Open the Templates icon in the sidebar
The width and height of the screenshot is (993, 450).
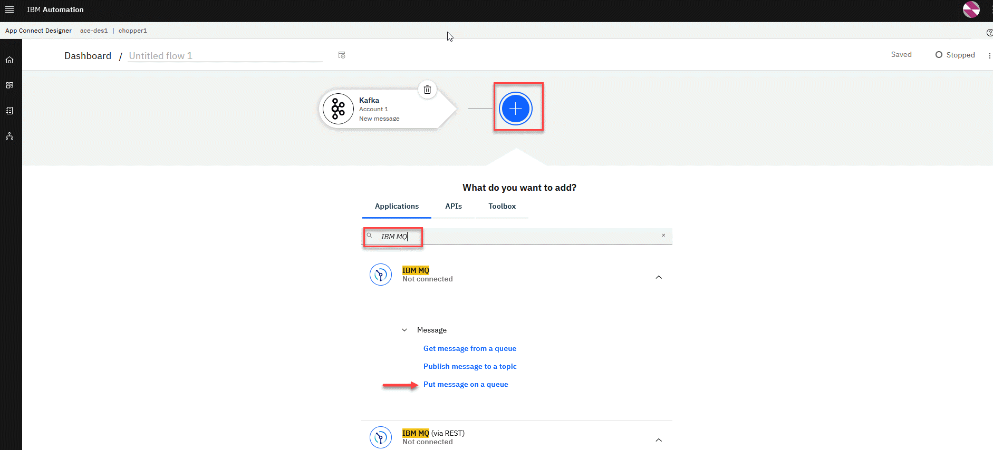click(9, 111)
